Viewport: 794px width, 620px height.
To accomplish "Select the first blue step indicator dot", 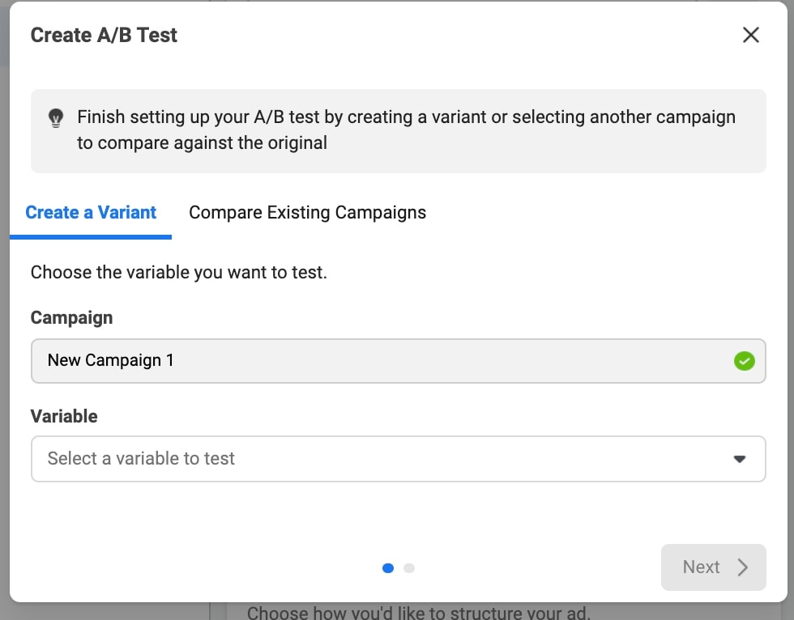I will [388, 568].
